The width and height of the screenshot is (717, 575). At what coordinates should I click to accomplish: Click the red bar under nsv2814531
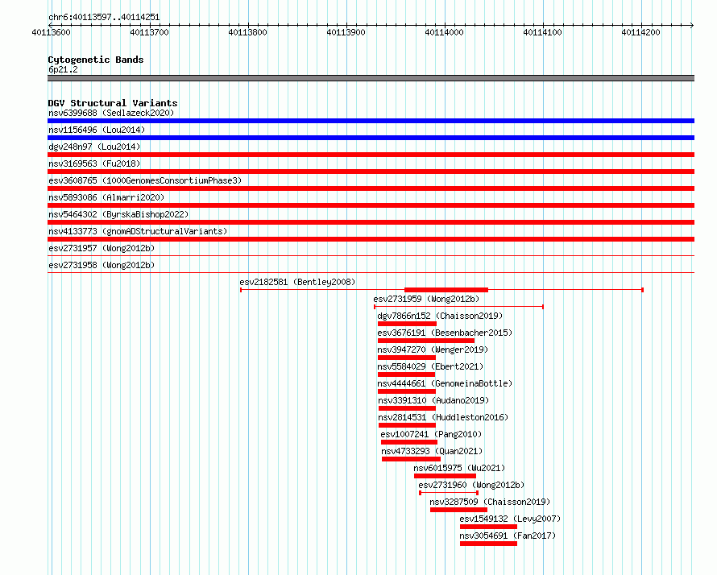click(x=407, y=425)
